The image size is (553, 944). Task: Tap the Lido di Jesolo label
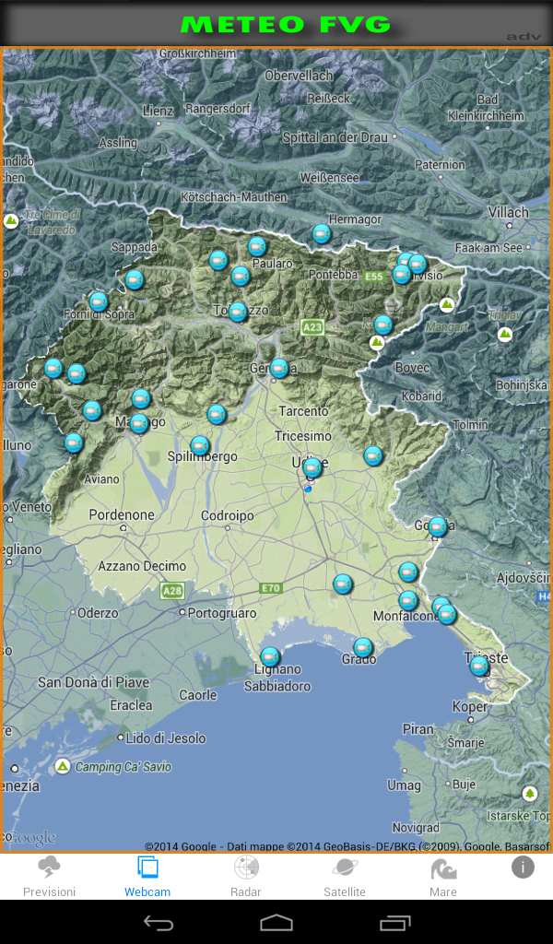tap(166, 738)
